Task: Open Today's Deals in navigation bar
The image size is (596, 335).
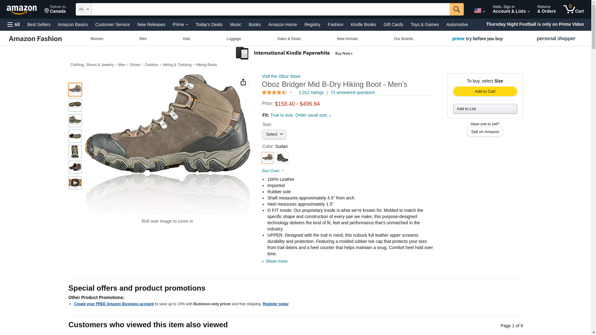Action: 209,25
